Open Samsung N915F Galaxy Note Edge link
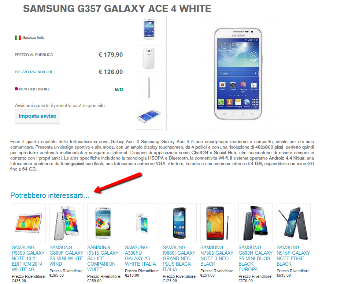The height and width of the screenshot is (284, 337). pos(293,256)
